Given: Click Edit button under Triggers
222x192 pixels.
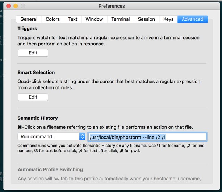Looking at the screenshot, I should click(33, 53).
